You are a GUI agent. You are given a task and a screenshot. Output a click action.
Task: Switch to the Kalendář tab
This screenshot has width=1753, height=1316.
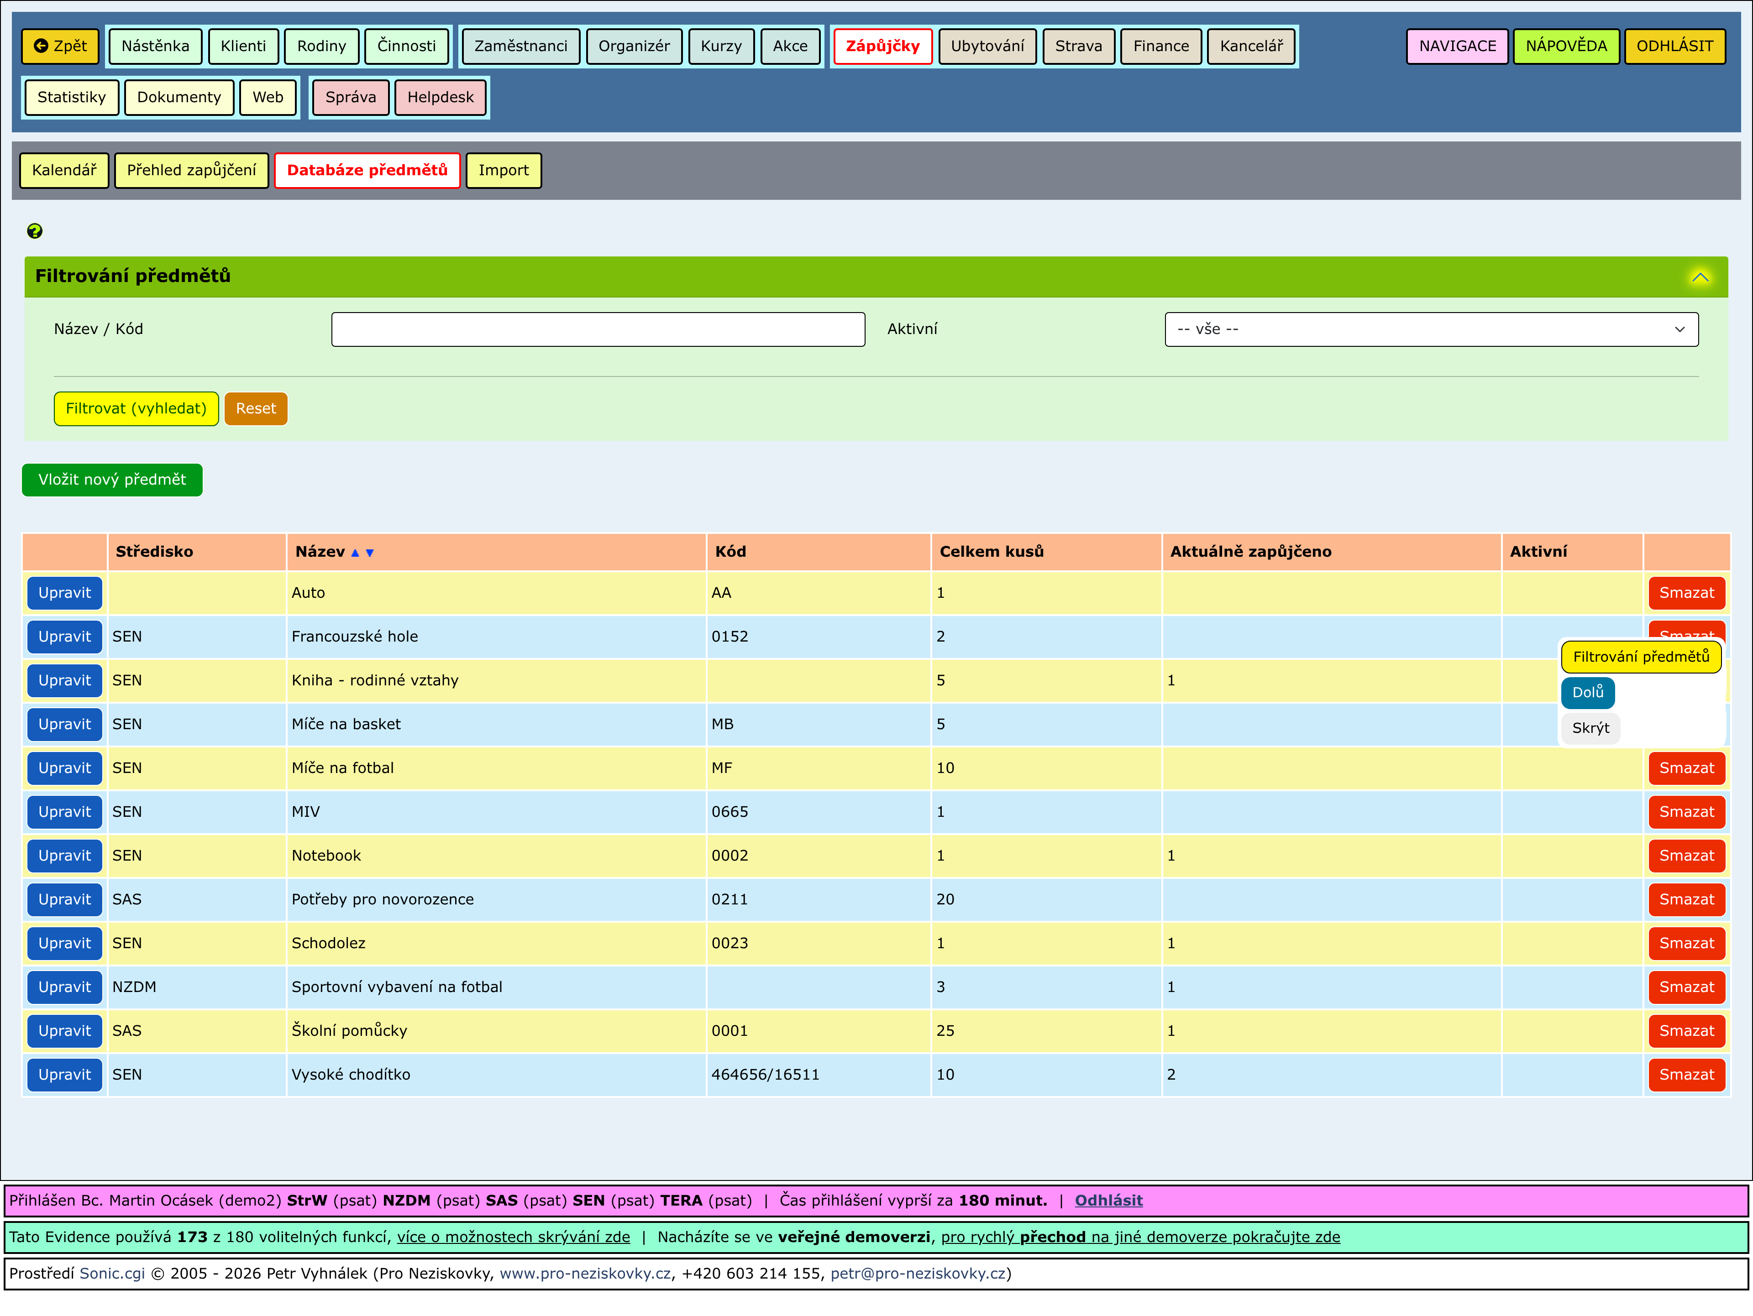(x=64, y=170)
